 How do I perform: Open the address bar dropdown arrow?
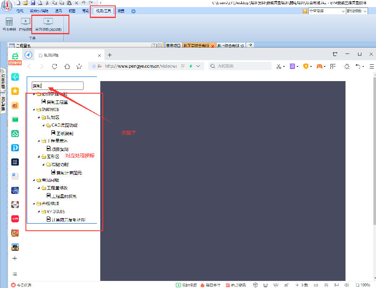[198, 66]
